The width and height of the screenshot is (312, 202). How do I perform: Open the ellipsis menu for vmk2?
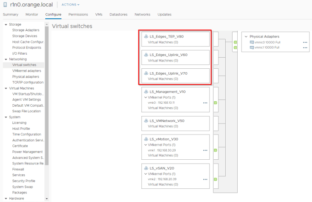point(205,179)
